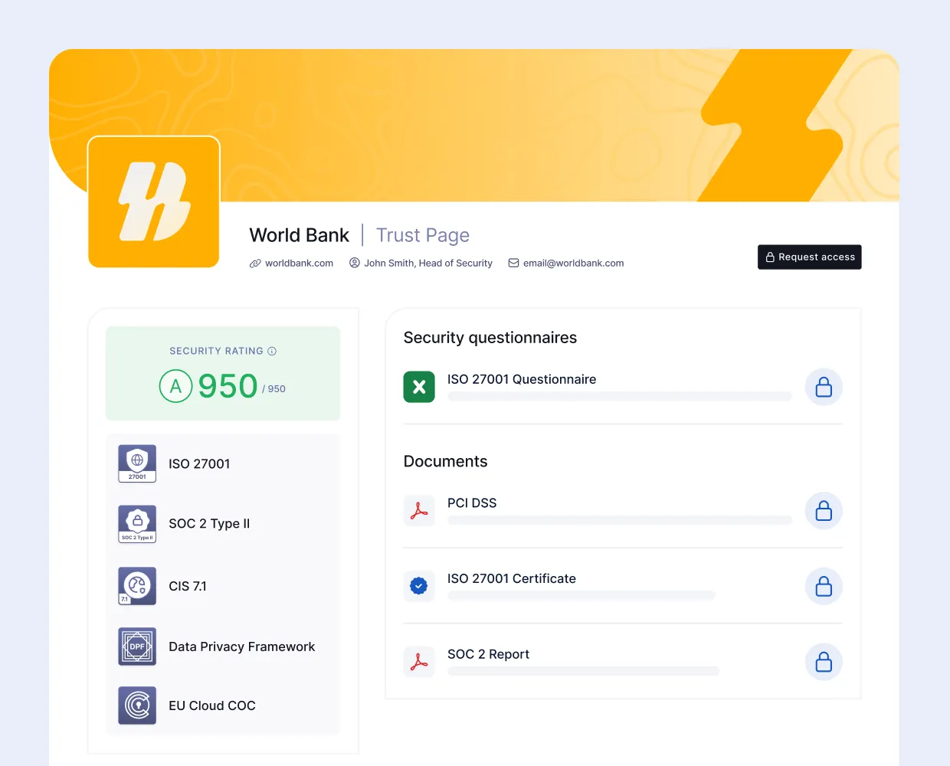Screen dimensions: 950x766
Task: Click the DPF badge icon
Action: [137, 647]
